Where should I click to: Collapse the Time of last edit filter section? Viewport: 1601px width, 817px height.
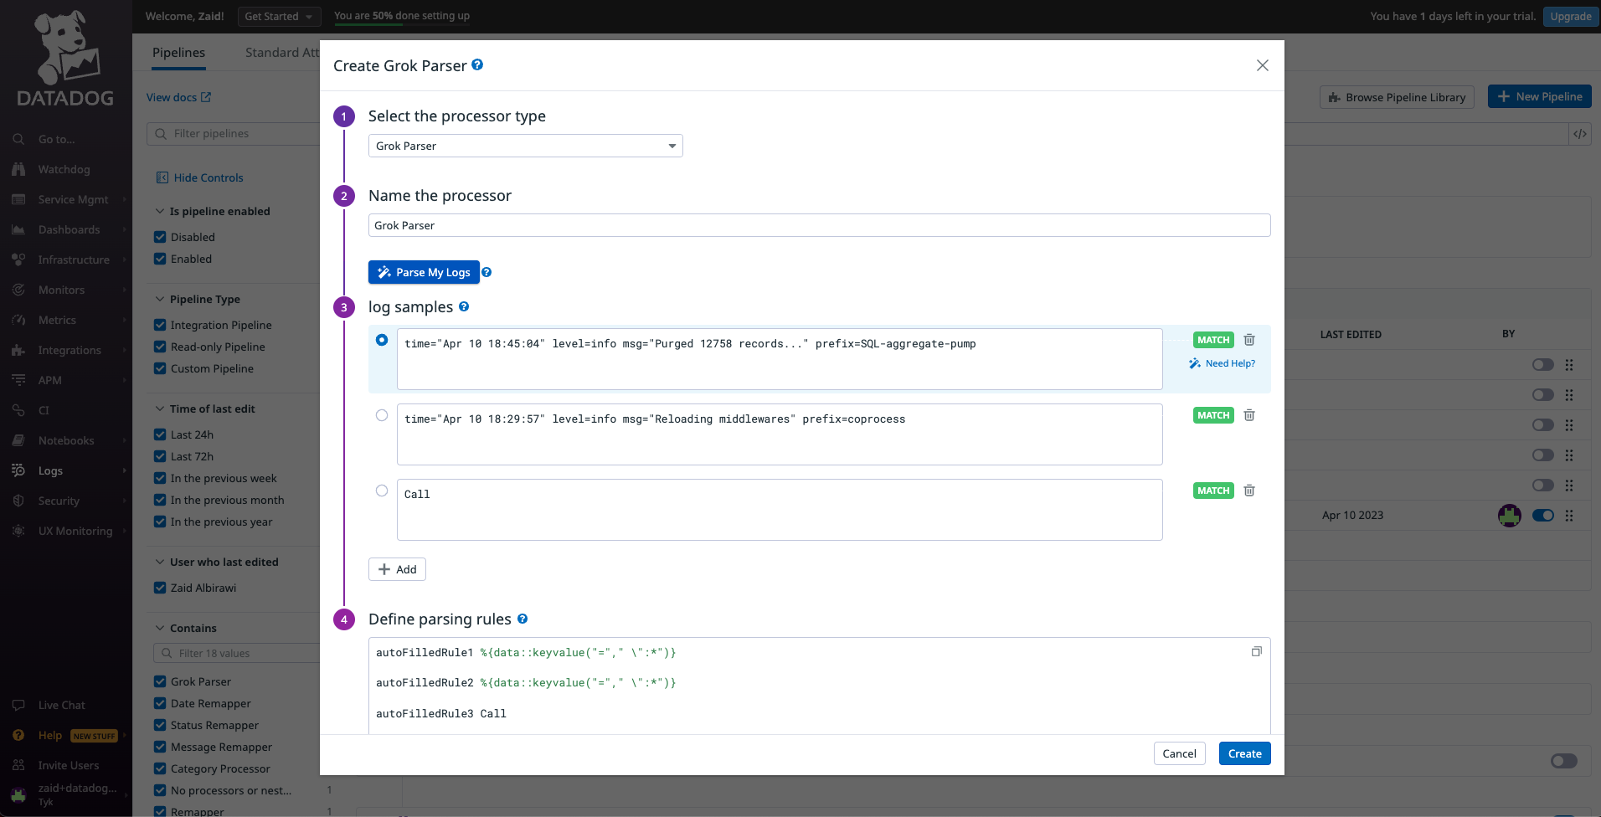(159, 408)
